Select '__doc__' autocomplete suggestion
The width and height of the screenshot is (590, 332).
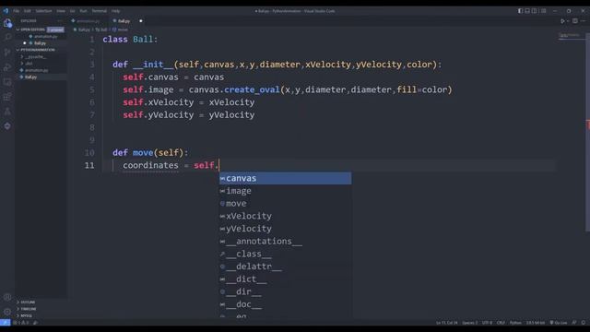tap(285, 304)
